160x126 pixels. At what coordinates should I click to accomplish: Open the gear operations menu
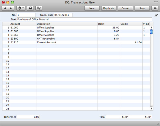point(21,8)
